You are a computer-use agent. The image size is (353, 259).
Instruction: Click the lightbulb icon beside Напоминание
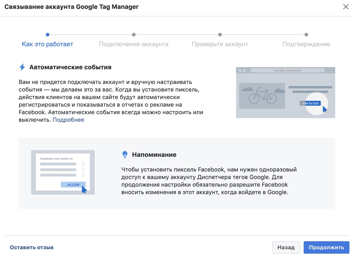pos(125,155)
